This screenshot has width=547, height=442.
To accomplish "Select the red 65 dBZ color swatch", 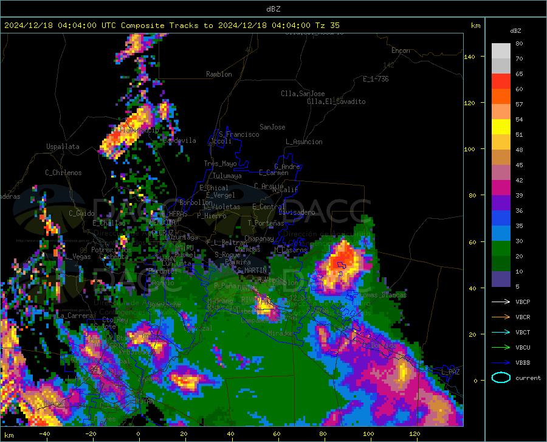I will [501, 81].
